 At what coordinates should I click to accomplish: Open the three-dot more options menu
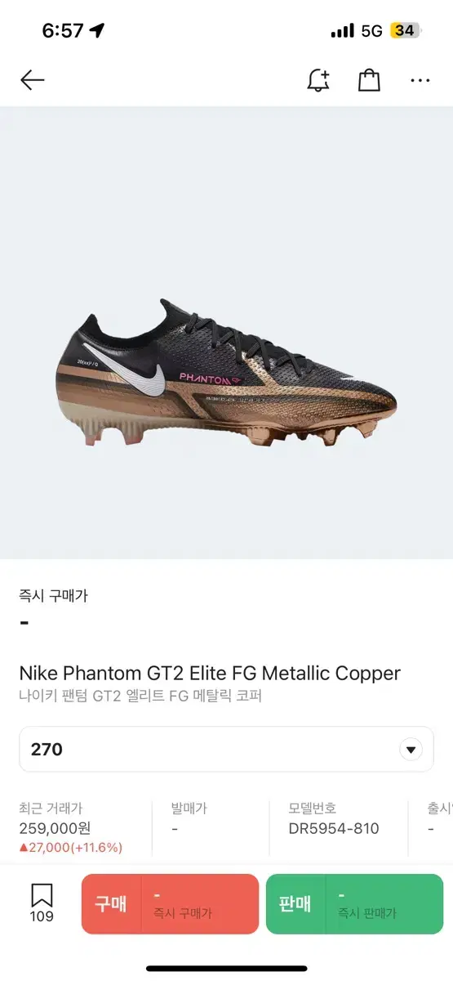click(420, 80)
